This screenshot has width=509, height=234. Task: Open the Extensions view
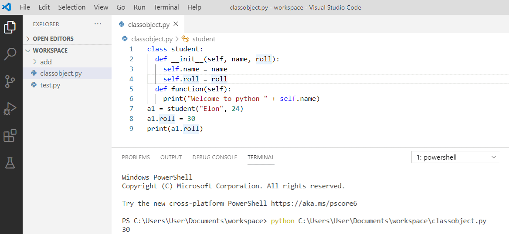[x=10, y=135]
